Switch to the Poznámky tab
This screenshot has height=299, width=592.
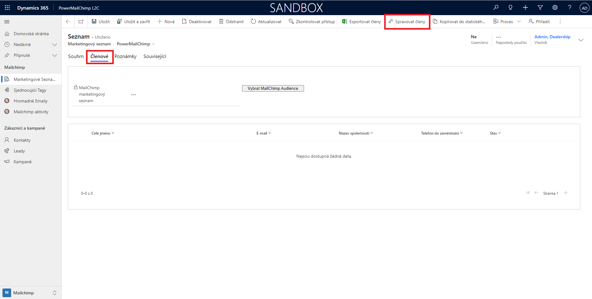coord(125,56)
